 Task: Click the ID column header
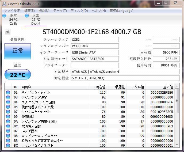click(16, 87)
